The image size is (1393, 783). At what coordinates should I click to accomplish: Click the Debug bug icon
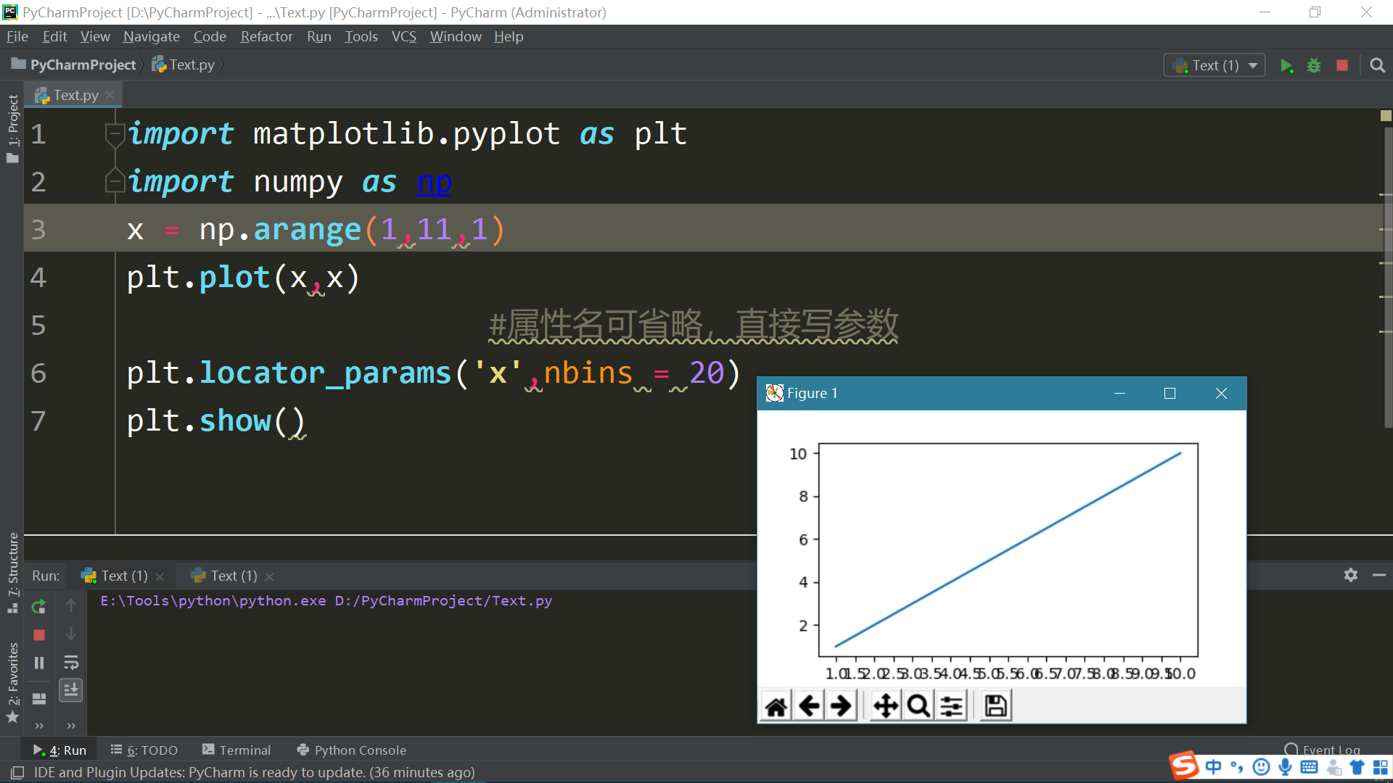coord(1314,65)
